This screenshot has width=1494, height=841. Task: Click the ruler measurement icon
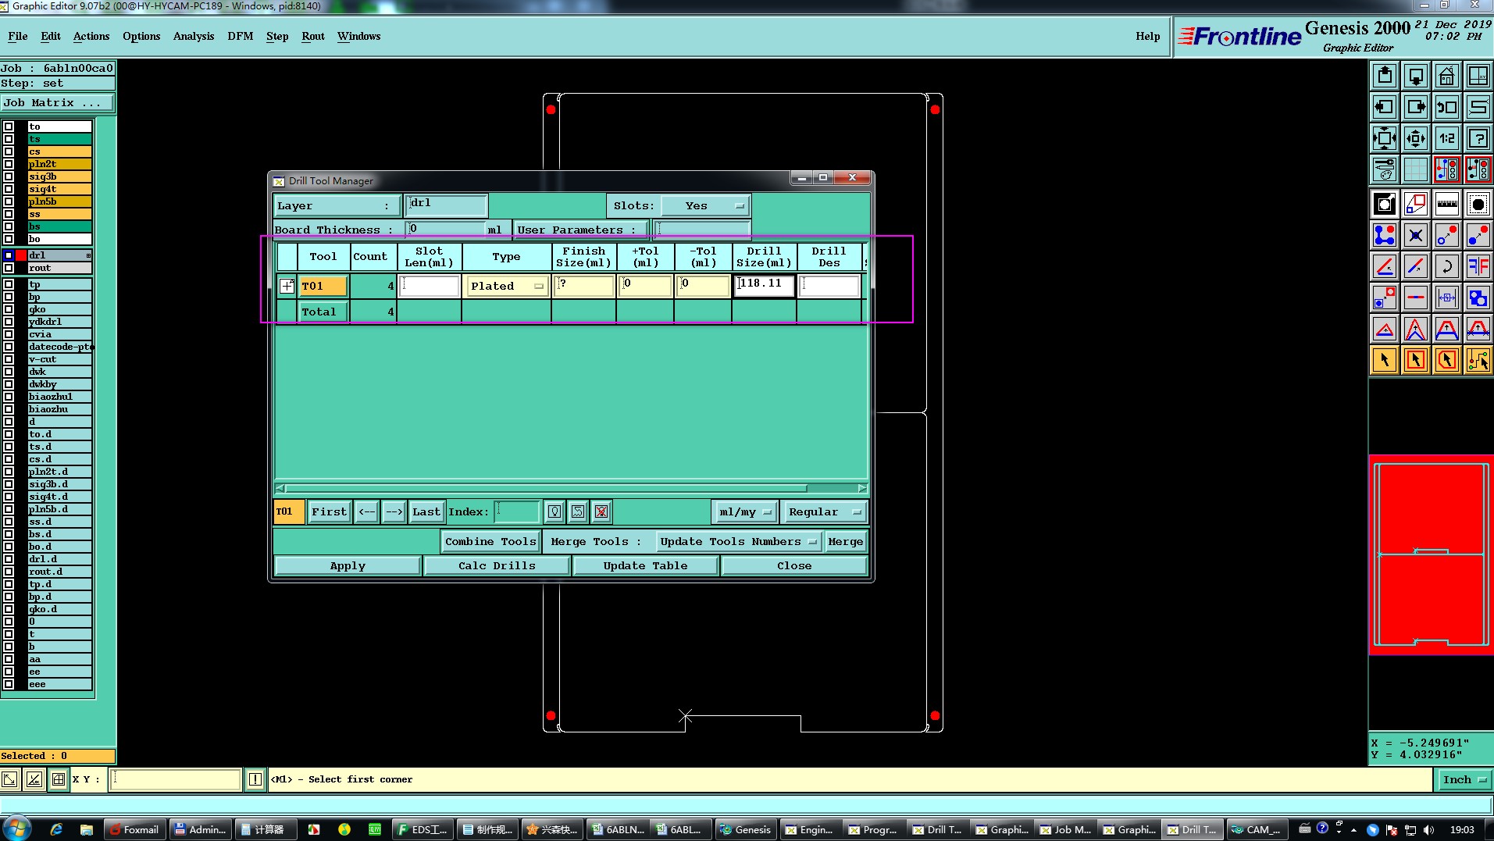click(x=1447, y=205)
